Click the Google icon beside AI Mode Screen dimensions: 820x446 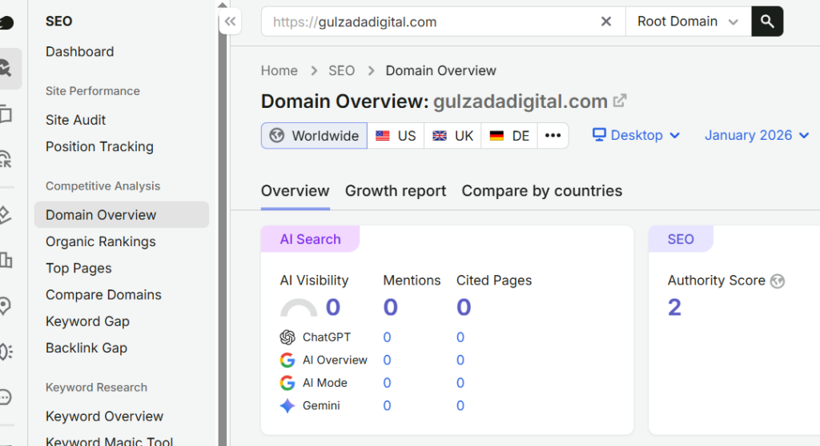[x=287, y=383]
